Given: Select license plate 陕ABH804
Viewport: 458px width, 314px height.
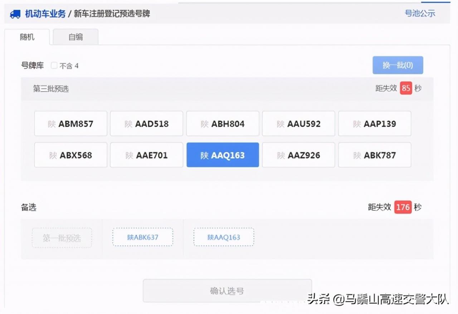Looking at the screenshot, I should click(223, 123).
